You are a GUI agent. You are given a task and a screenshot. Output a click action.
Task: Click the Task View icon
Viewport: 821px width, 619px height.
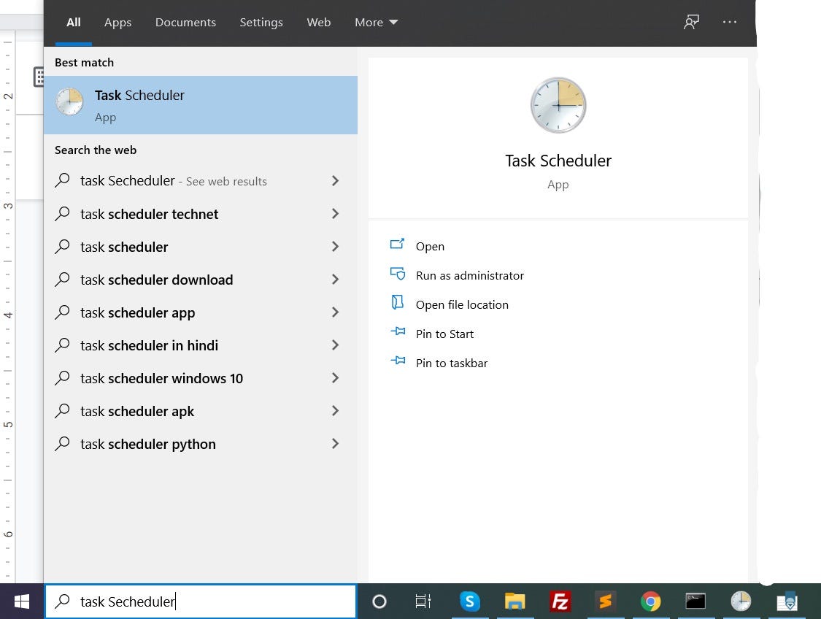pos(423,601)
